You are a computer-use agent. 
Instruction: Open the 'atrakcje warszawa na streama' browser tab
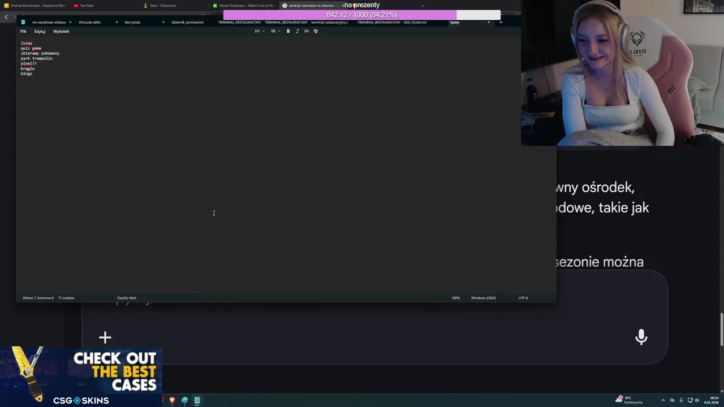(311, 6)
